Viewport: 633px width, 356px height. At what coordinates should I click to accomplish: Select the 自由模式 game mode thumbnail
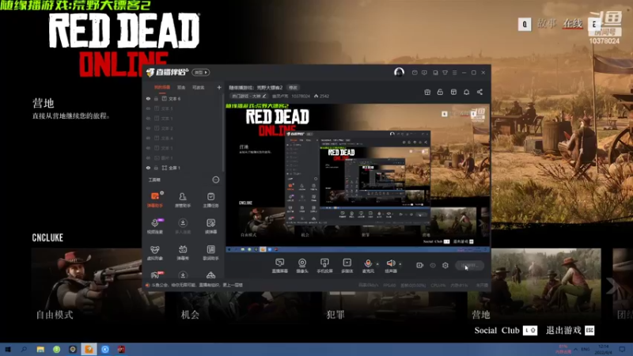98,285
